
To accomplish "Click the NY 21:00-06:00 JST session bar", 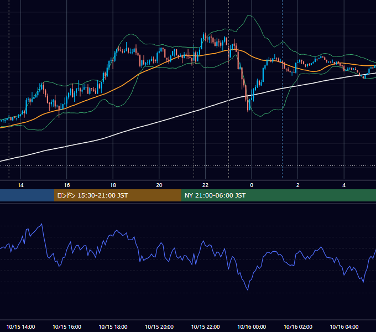I will pyautogui.click(x=278, y=195).
